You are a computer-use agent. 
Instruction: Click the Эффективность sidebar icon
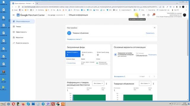(14, 32)
